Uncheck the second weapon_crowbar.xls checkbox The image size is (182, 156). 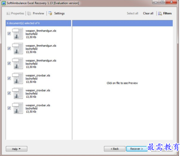pos(9,93)
